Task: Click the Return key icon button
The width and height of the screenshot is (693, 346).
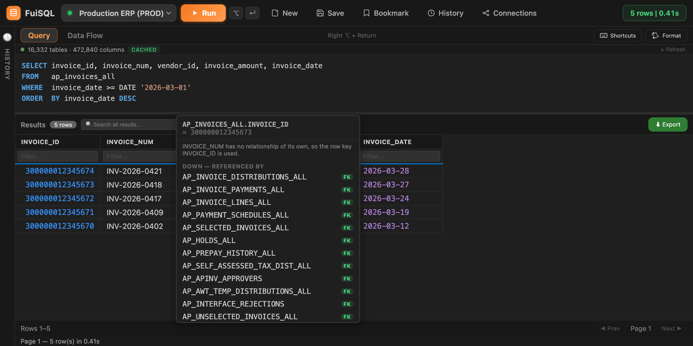Action: click(x=252, y=13)
